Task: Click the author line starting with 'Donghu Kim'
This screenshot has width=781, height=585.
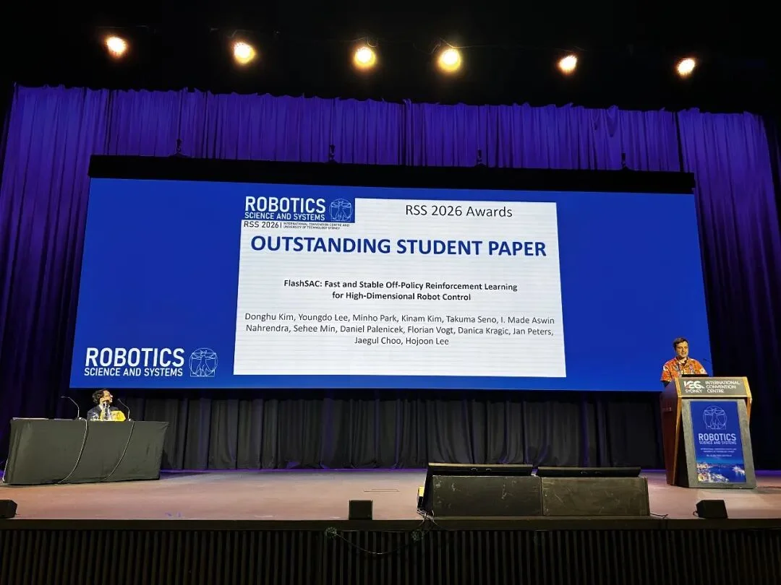Action: coord(399,319)
